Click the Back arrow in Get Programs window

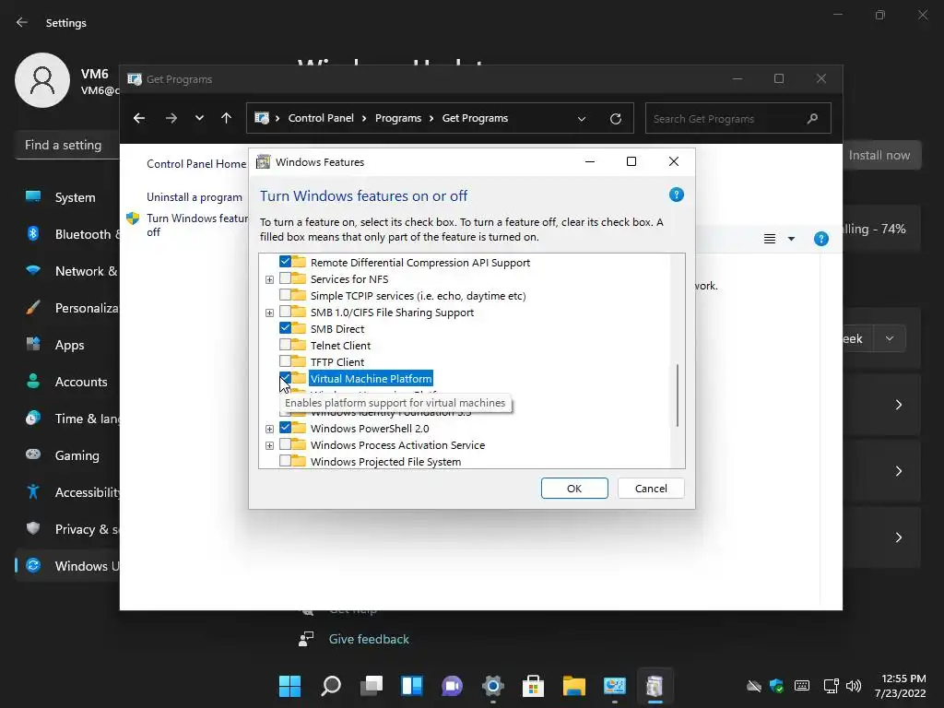click(x=139, y=118)
